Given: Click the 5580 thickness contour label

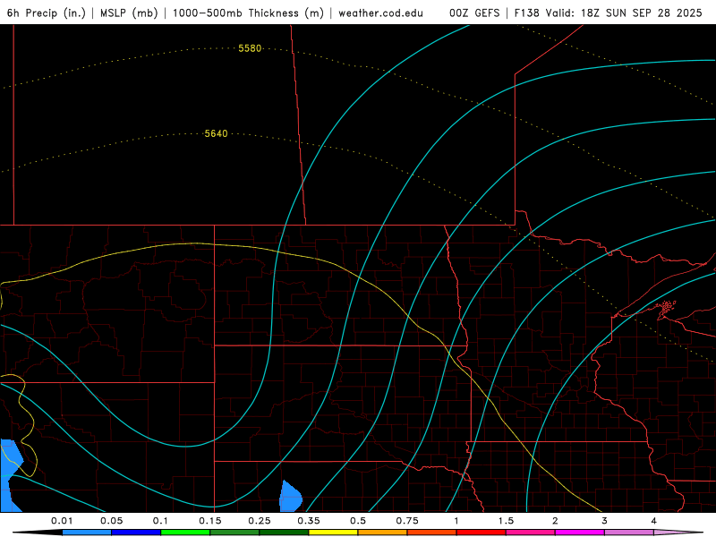Looking at the screenshot, I should pyautogui.click(x=250, y=48).
